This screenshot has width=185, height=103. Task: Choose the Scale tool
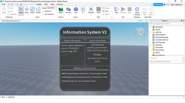(x=32, y=10)
